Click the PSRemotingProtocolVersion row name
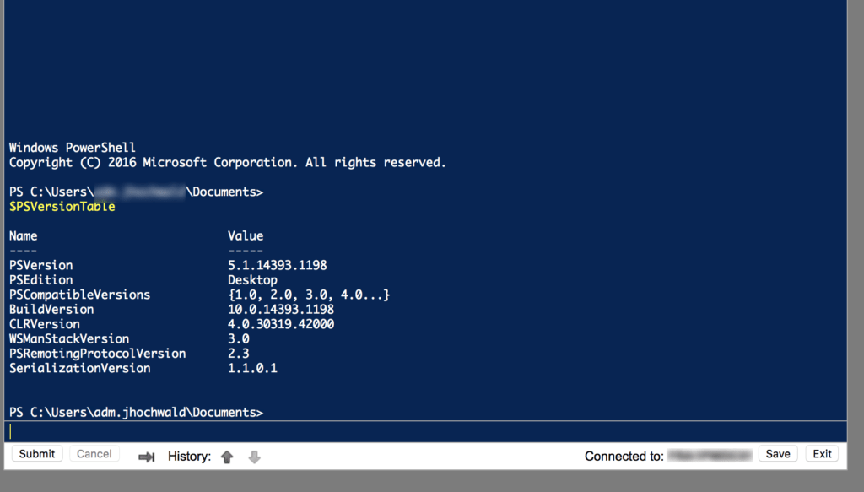864x492 pixels. point(97,353)
